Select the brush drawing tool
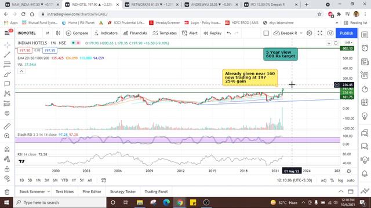The image size is (371, 208). 7,75
